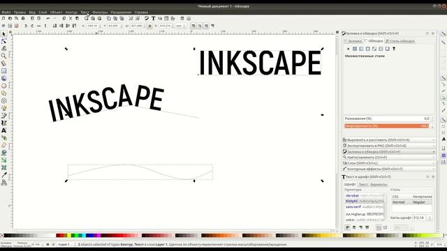
Task: Click the Cut scissors icon
Action: [71, 19]
